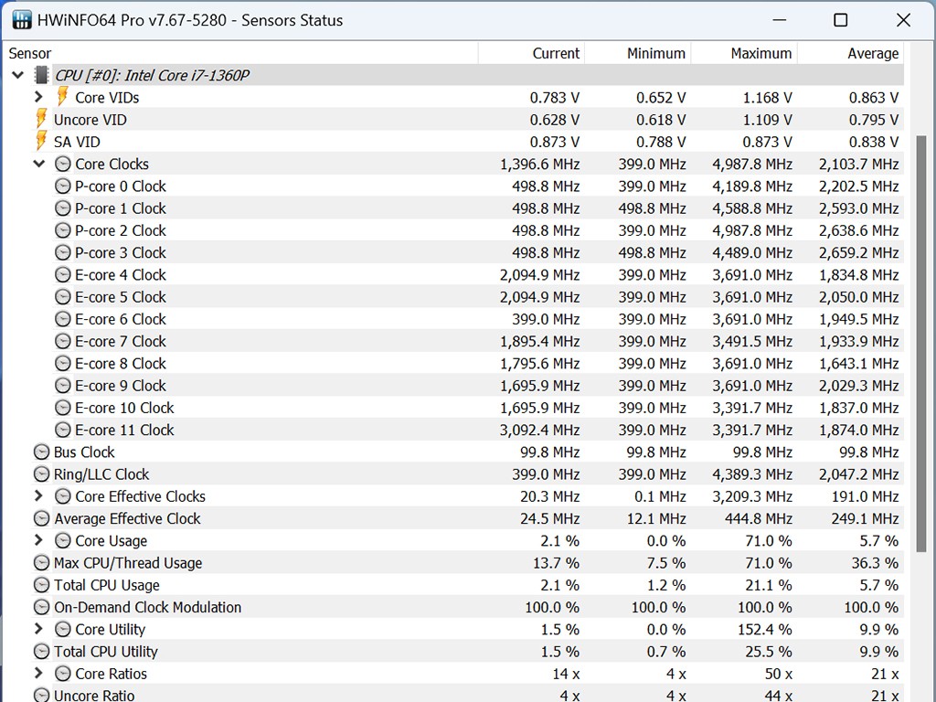Click the HWiNFO64 app icon in title bar
Screen dimensions: 936x702
(x=22, y=20)
